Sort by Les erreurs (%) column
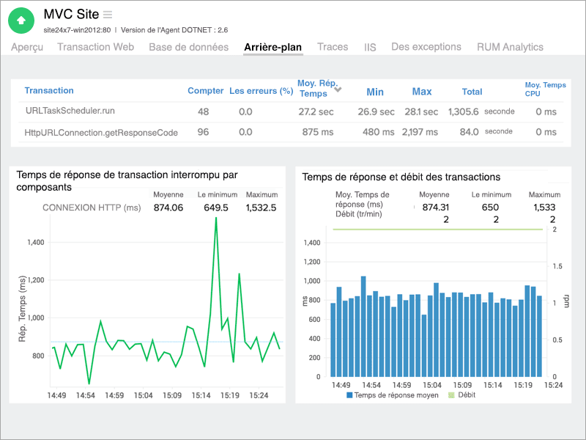The image size is (586, 440). tap(261, 91)
